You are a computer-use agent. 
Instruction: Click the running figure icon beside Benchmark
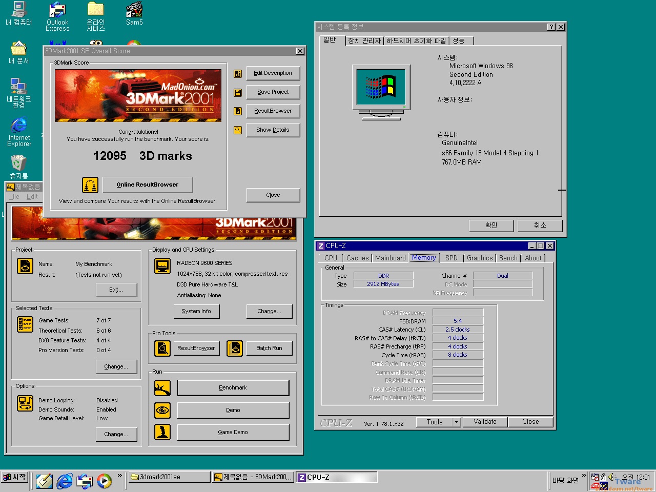162,388
